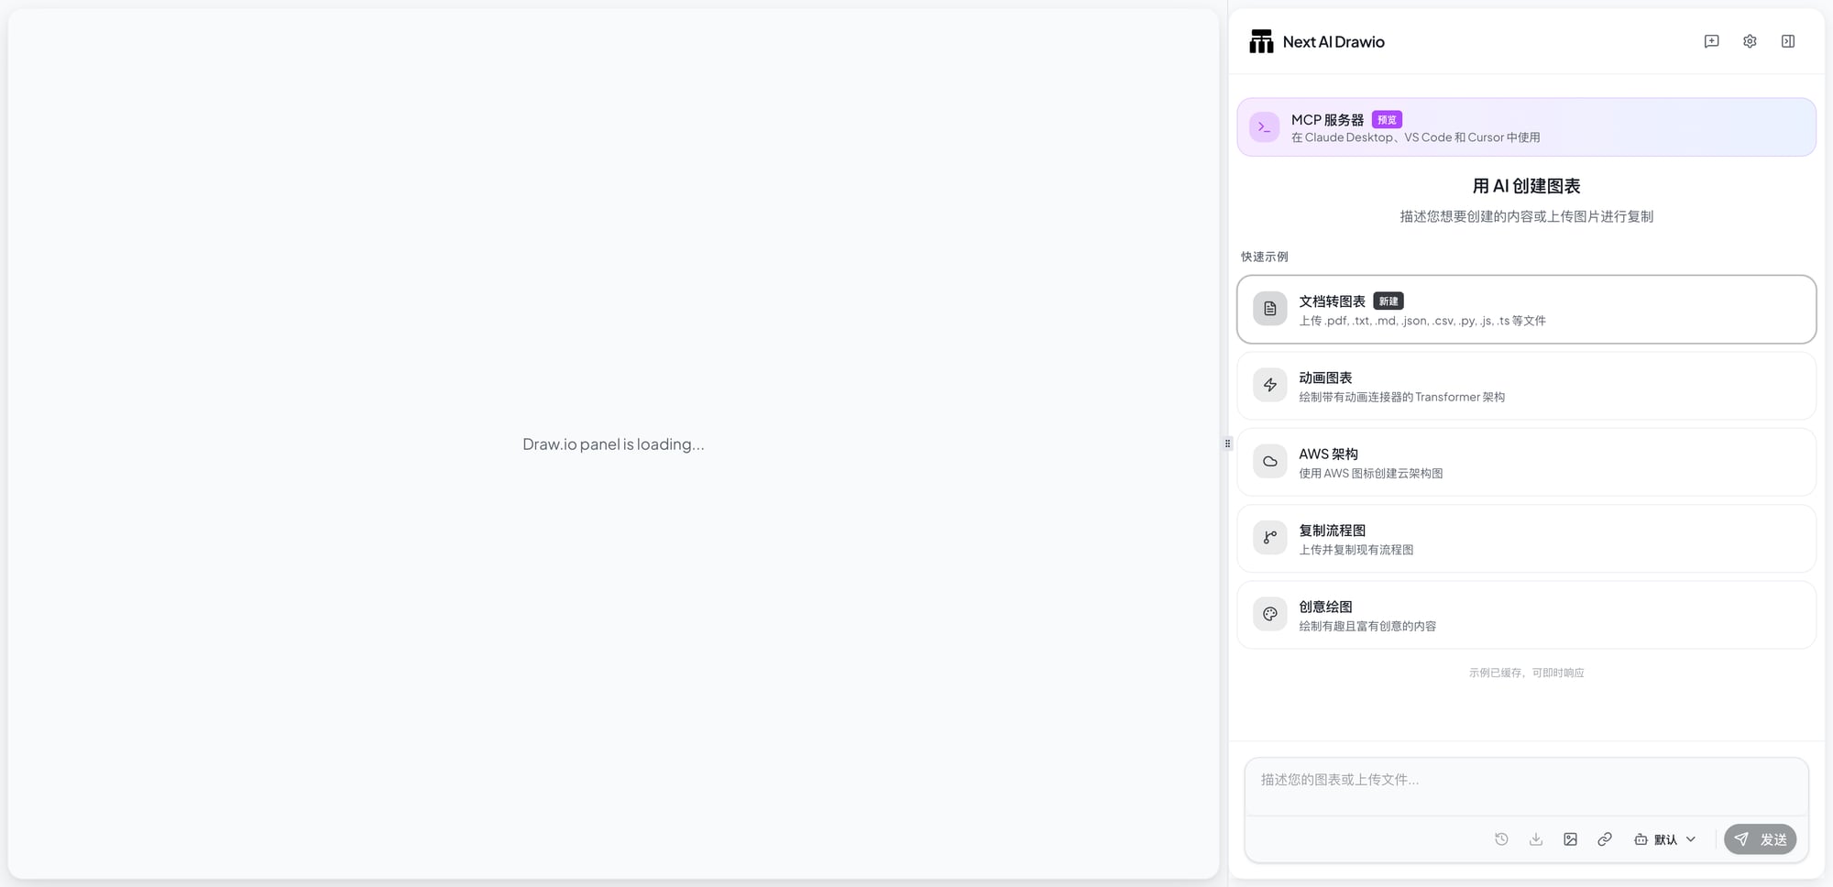Click the lightning icon on 动画图表 card
This screenshot has width=1833, height=887.
pyautogui.click(x=1269, y=385)
